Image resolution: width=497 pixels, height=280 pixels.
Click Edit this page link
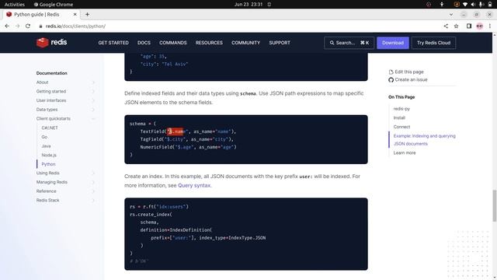[x=409, y=72]
